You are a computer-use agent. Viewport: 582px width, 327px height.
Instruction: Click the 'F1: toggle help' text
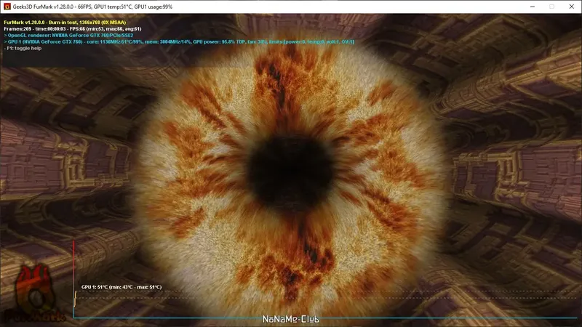click(23, 48)
